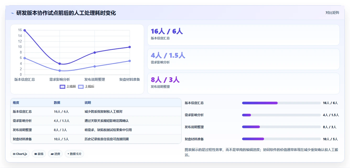The height and width of the screenshot is (168, 350).
Task: Open the 16人 / 6人 版本信息汇总 card
Action: (x=243, y=35)
